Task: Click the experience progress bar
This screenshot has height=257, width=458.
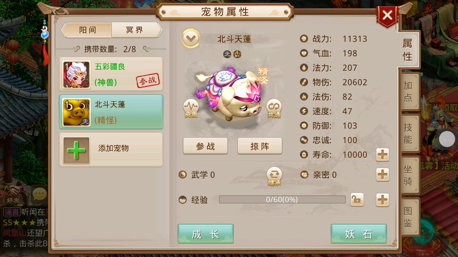Action: [282, 200]
